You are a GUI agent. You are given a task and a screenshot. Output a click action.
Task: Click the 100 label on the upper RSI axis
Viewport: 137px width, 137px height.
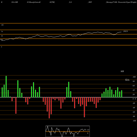click(x=2, y=25)
